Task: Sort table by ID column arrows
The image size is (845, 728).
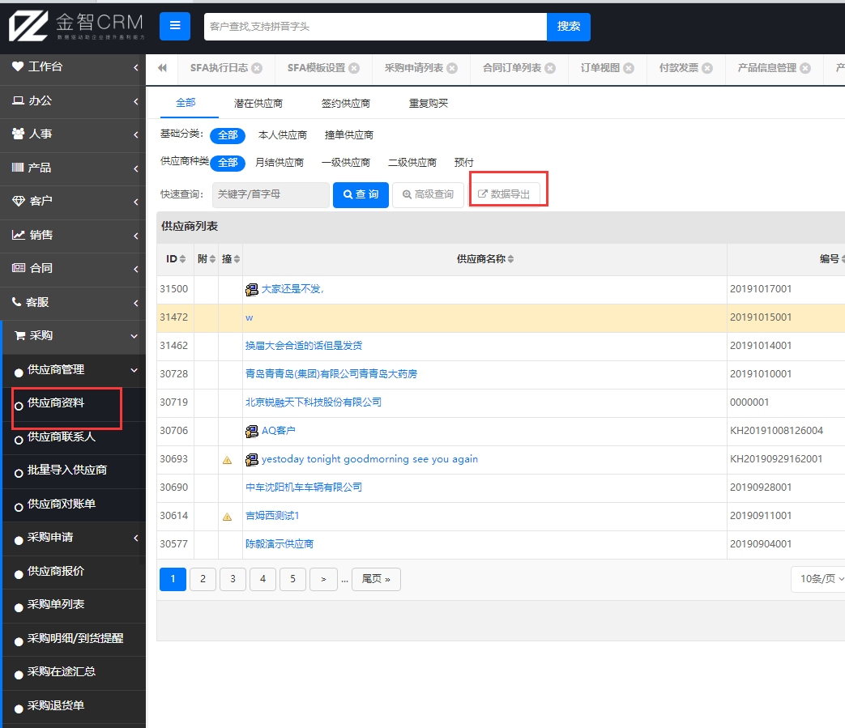Action: pyautogui.click(x=182, y=259)
